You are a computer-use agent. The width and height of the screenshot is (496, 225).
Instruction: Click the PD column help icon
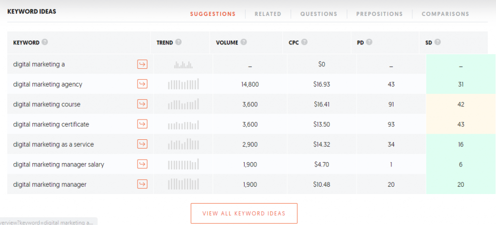369,42
